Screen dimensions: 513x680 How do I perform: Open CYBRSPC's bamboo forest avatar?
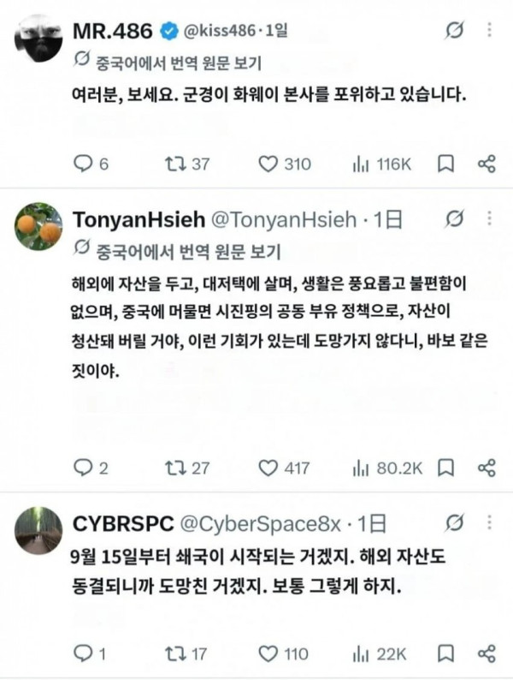pos(38,530)
